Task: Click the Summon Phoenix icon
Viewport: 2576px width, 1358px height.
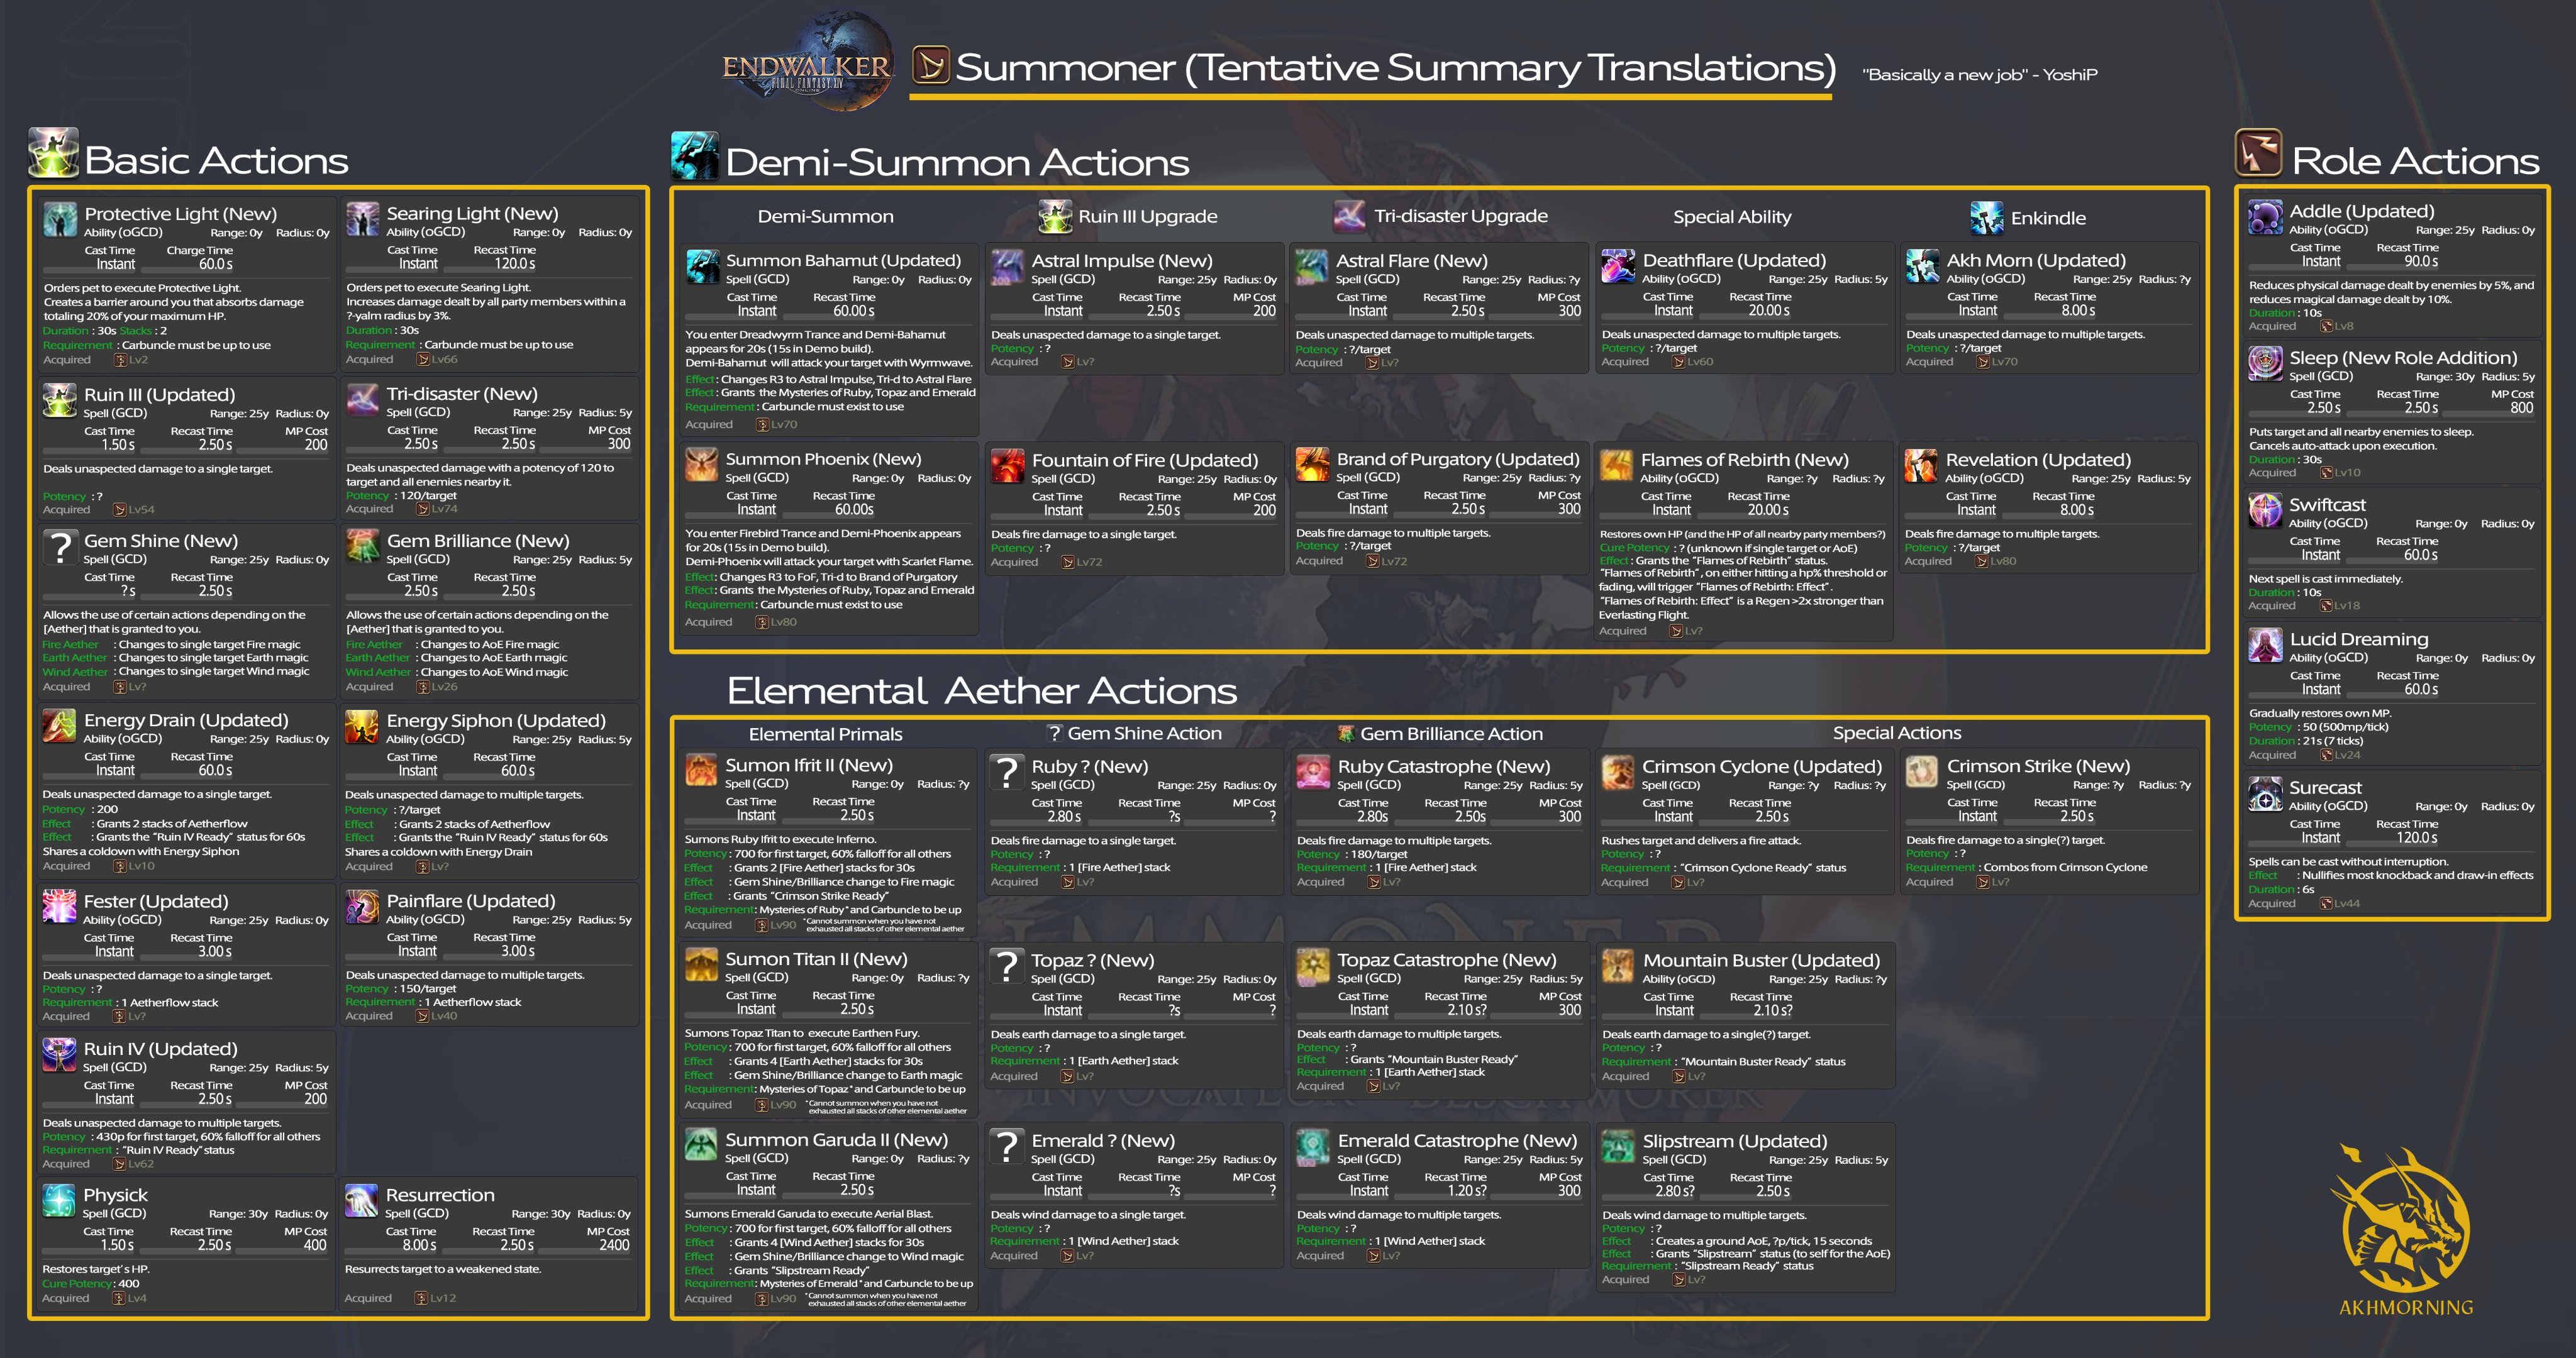Action: (x=702, y=465)
